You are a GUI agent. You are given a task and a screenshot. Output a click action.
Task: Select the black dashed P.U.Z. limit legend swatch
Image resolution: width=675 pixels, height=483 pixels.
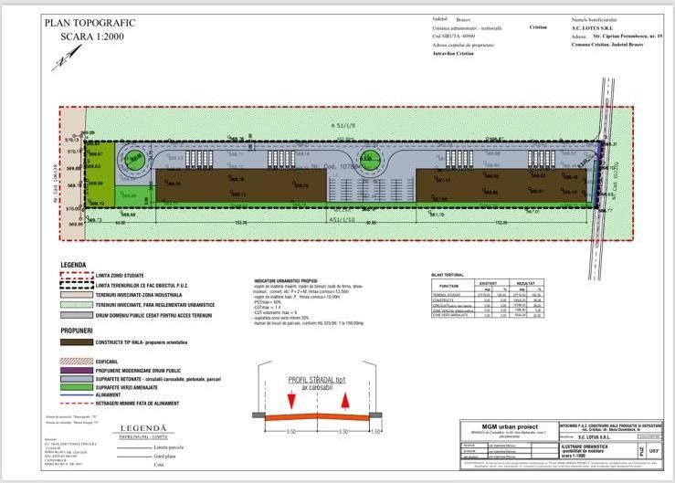(x=77, y=286)
